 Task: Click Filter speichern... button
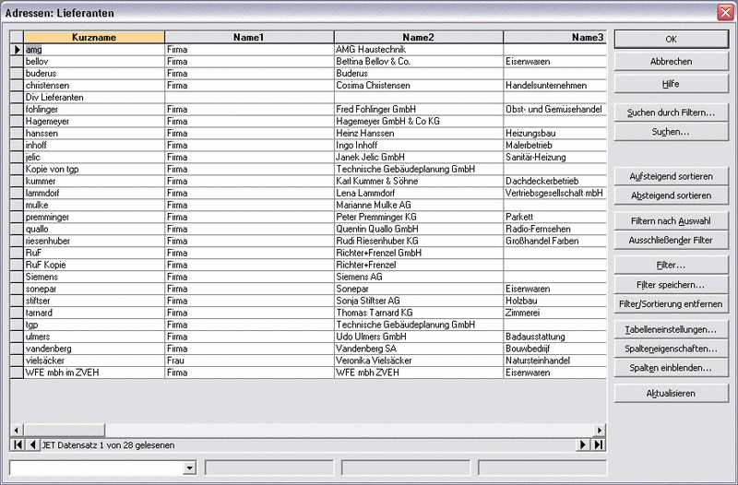pos(672,285)
